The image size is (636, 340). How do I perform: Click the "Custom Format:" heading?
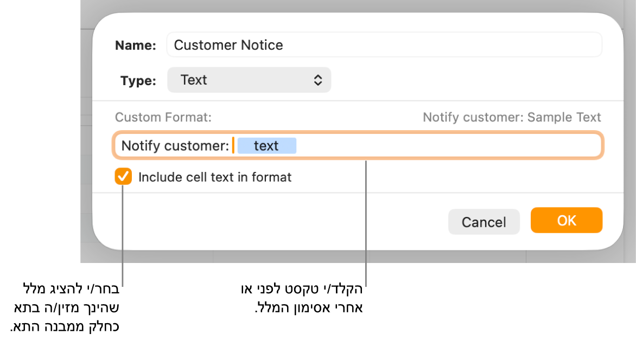163,117
